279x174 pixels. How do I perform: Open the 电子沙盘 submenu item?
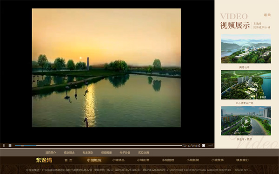coord(125,153)
